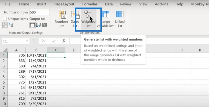This screenshot has width=209, height=107.
Task: Toggle the decimal numbers icon
Action: point(11,25)
